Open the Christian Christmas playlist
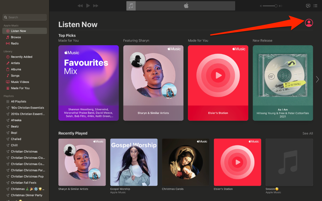Image resolution: width=322 pixels, height=201 pixels. pyautogui.click(x=25, y=152)
